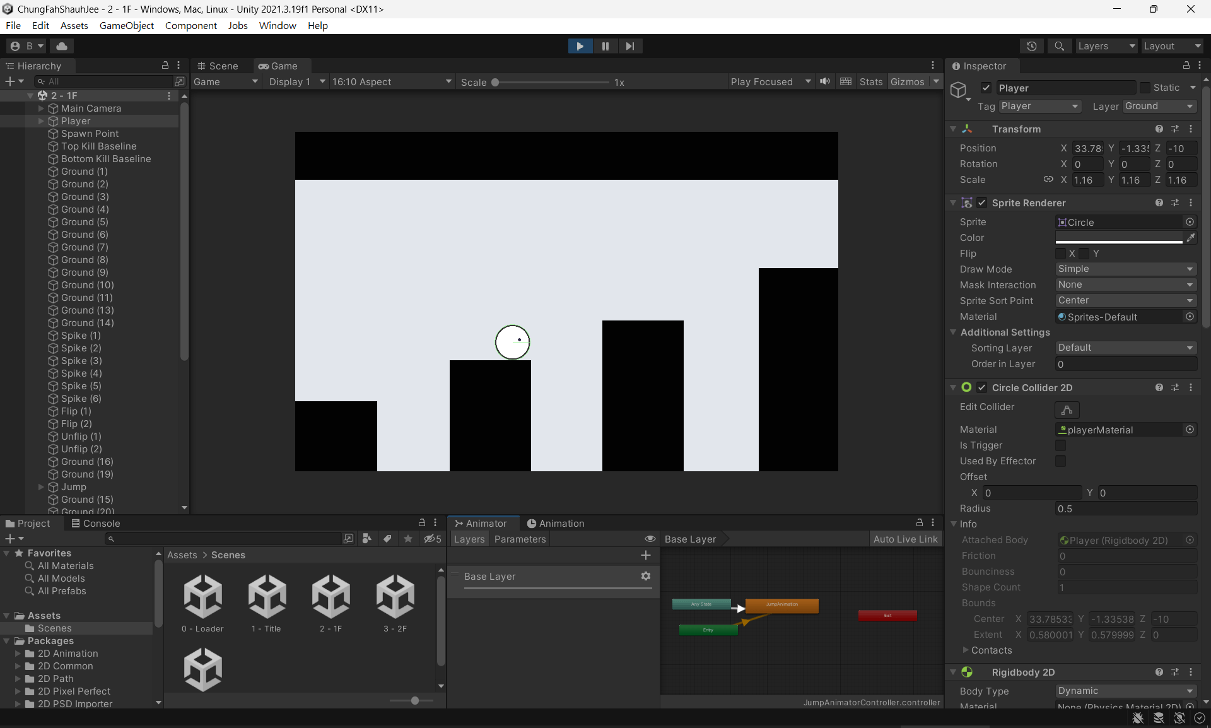The image size is (1211, 728).
Task: Open the GameObject menu
Action: pos(126,25)
